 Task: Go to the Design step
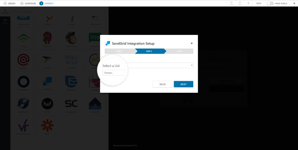point(9,3)
